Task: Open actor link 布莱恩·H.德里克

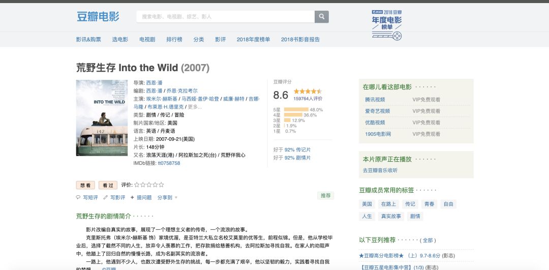Action: click(x=165, y=107)
